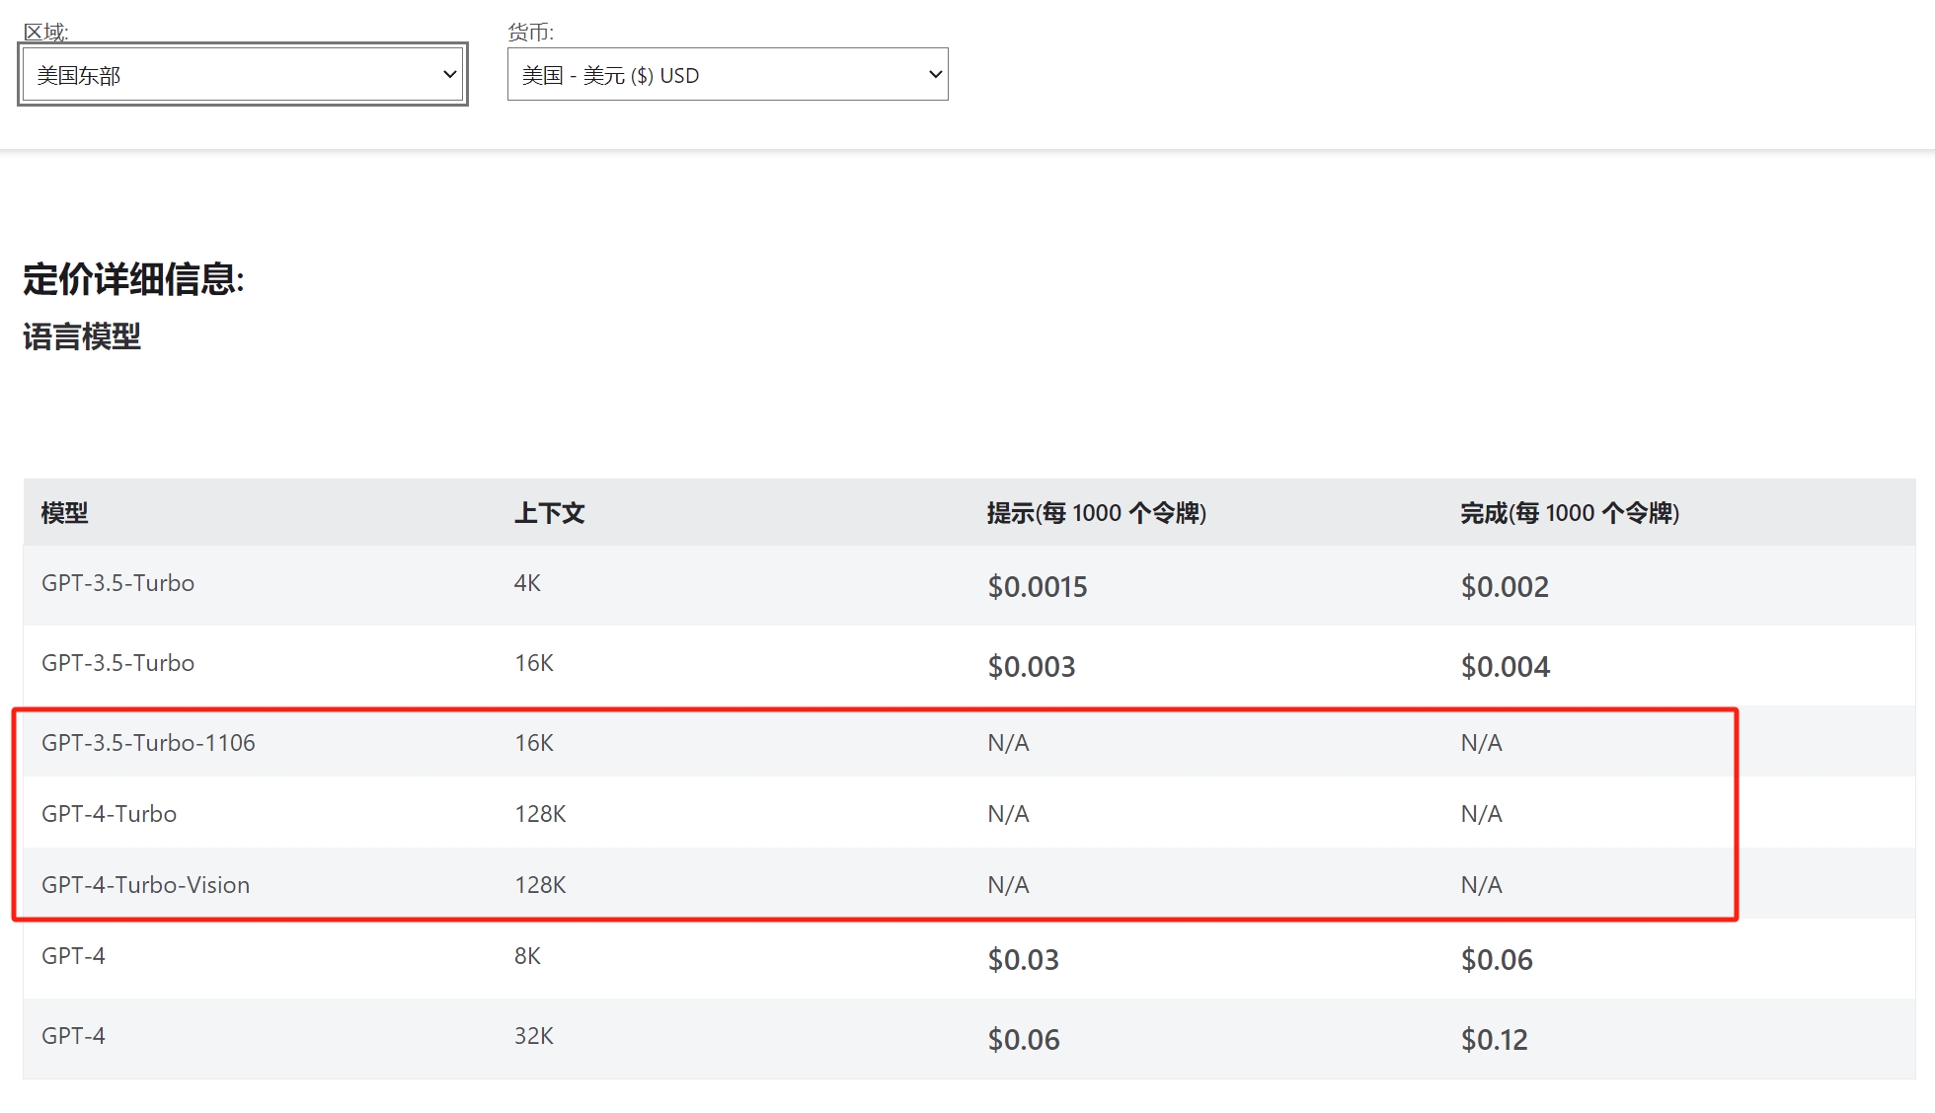Click the currency dropdown chevron arrow
The image size is (1935, 1113).
coord(935,75)
